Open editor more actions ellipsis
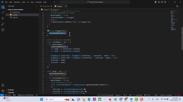The height and width of the screenshot is (102, 183). coord(180,6)
